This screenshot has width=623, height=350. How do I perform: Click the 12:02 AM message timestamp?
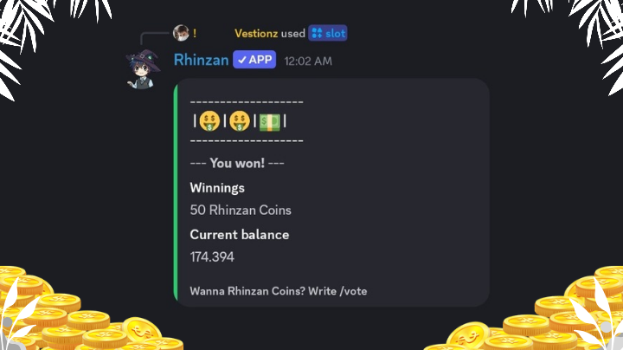[308, 61]
